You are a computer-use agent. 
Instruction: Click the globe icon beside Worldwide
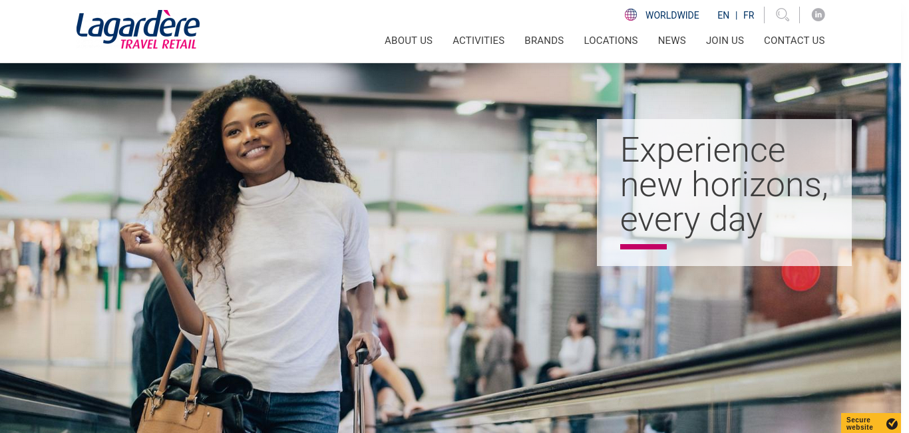(x=631, y=15)
